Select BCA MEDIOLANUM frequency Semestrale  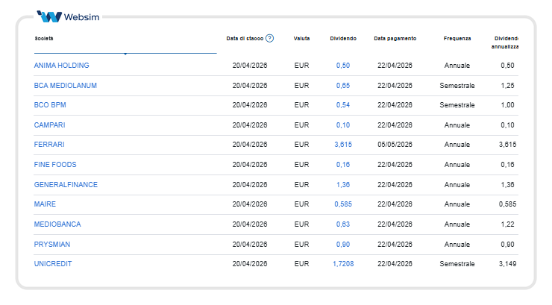[457, 86]
